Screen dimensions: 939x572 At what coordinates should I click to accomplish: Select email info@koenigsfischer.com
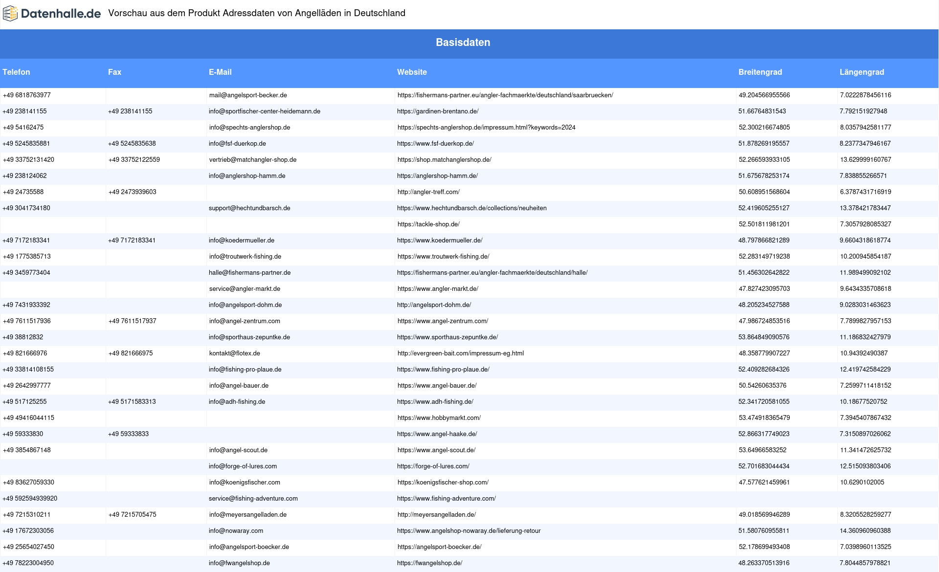click(245, 483)
